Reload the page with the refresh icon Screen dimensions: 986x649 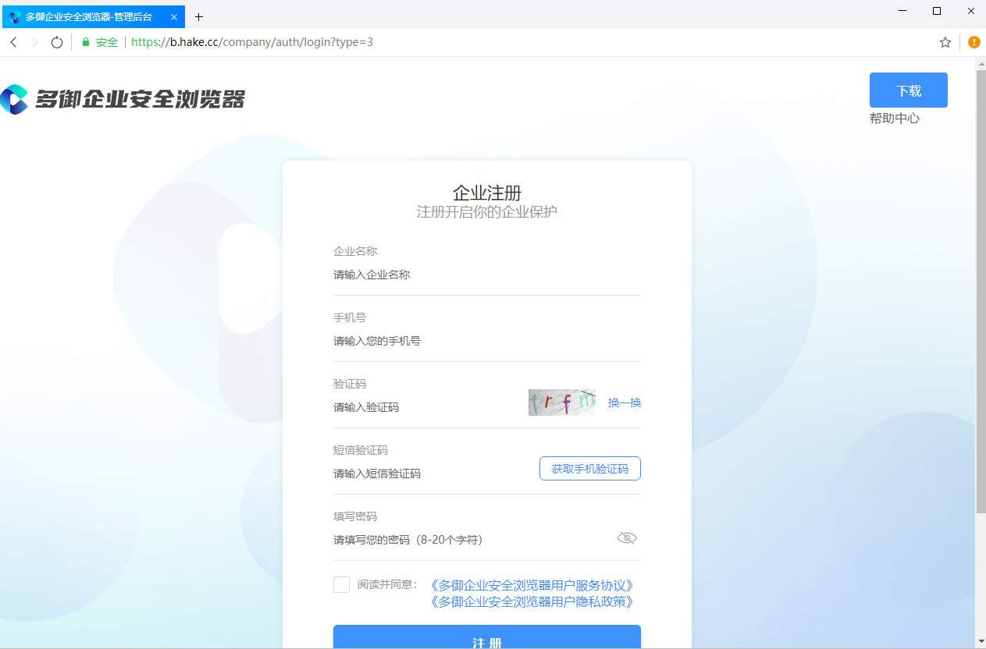coord(56,42)
